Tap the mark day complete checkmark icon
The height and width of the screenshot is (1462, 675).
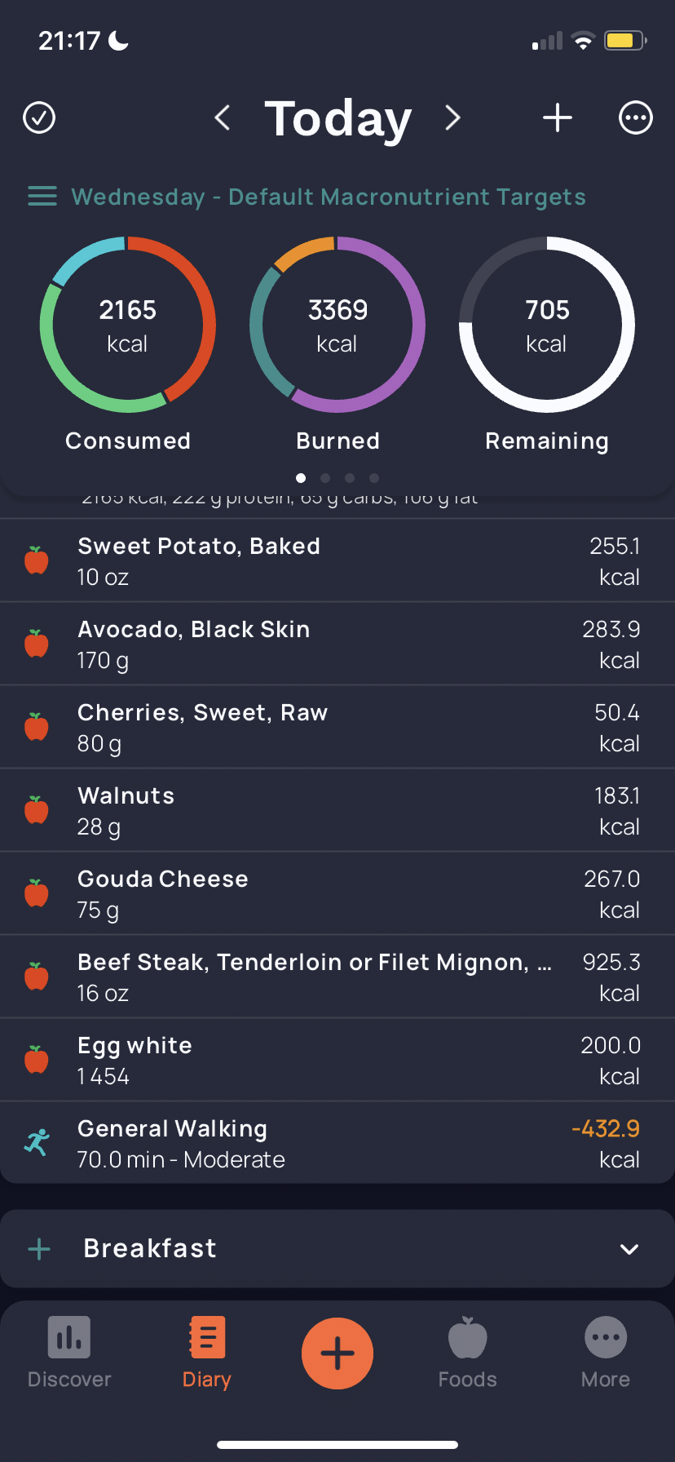39,117
